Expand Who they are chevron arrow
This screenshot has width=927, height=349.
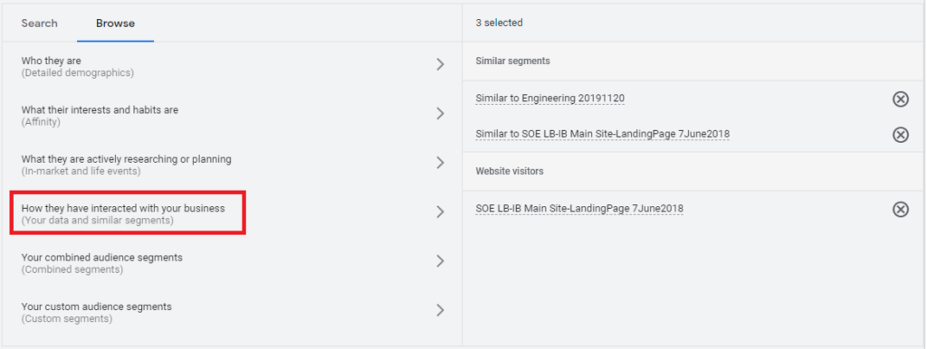440,65
